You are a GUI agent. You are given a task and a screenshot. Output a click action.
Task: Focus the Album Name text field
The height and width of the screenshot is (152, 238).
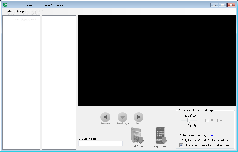pos(100,144)
